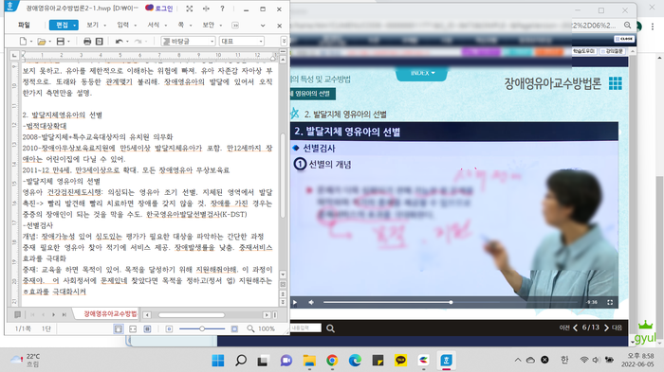664x372 pixels.
Task: Click the lecture search input field
Action: [x=305, y=328]
